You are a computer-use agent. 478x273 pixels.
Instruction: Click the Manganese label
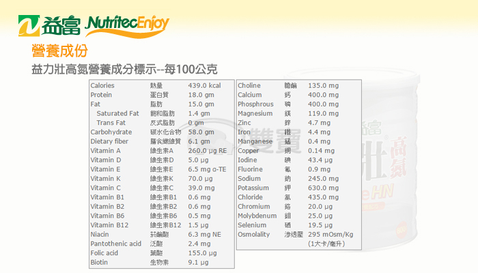(x=255, y=141)
